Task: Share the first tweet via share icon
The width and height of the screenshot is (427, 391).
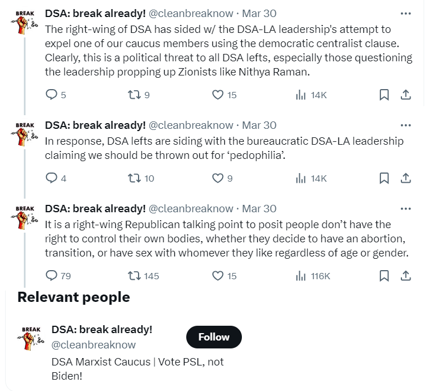Action: click(405, 95)
